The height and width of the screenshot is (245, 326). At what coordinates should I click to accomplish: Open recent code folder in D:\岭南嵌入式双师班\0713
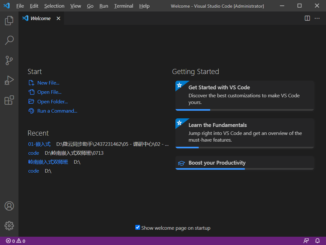(33, 153)
